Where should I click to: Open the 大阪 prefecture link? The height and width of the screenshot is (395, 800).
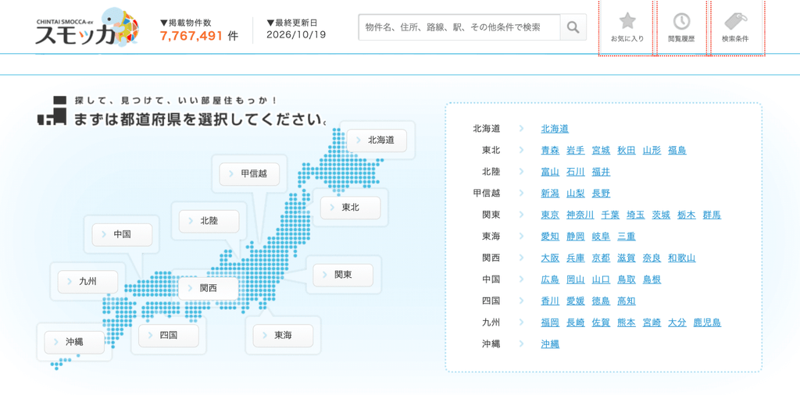(550, 258)
